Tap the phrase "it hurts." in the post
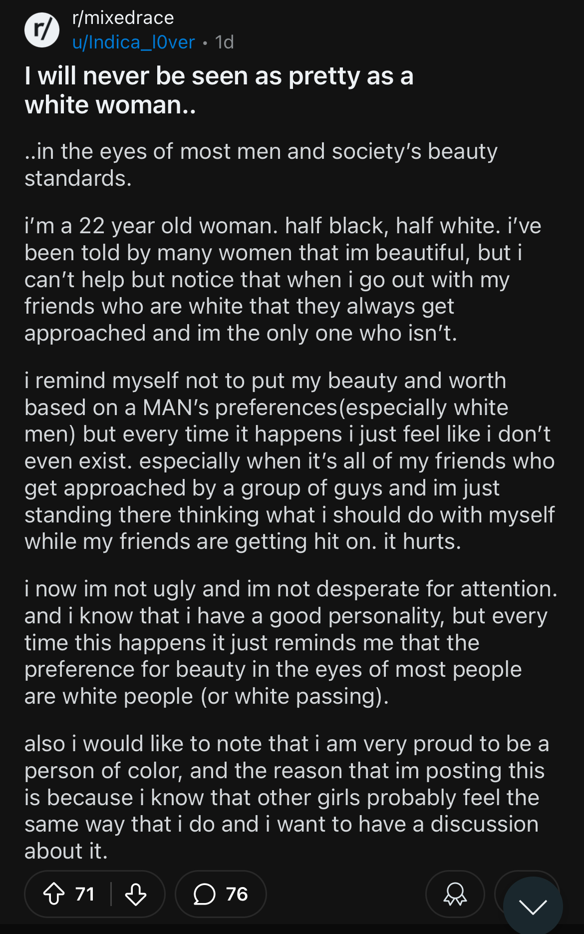Viewport: 584px width, 934px height. [422, 541]
